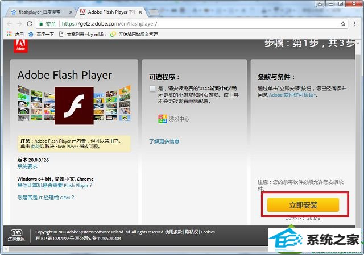364x255 pixels.
Task: Click the browser forward arrow
Action: click(x=19, y=24)
